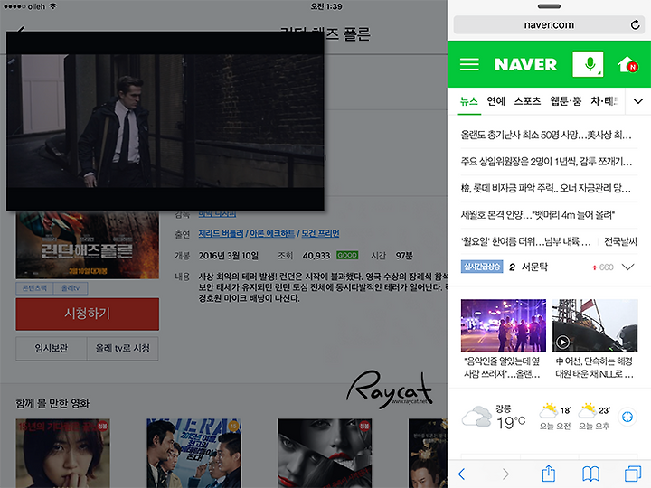651x488 pixels.
Task: Select the 웹툰·뿜 tab
Action: click(x=565, y=101)
